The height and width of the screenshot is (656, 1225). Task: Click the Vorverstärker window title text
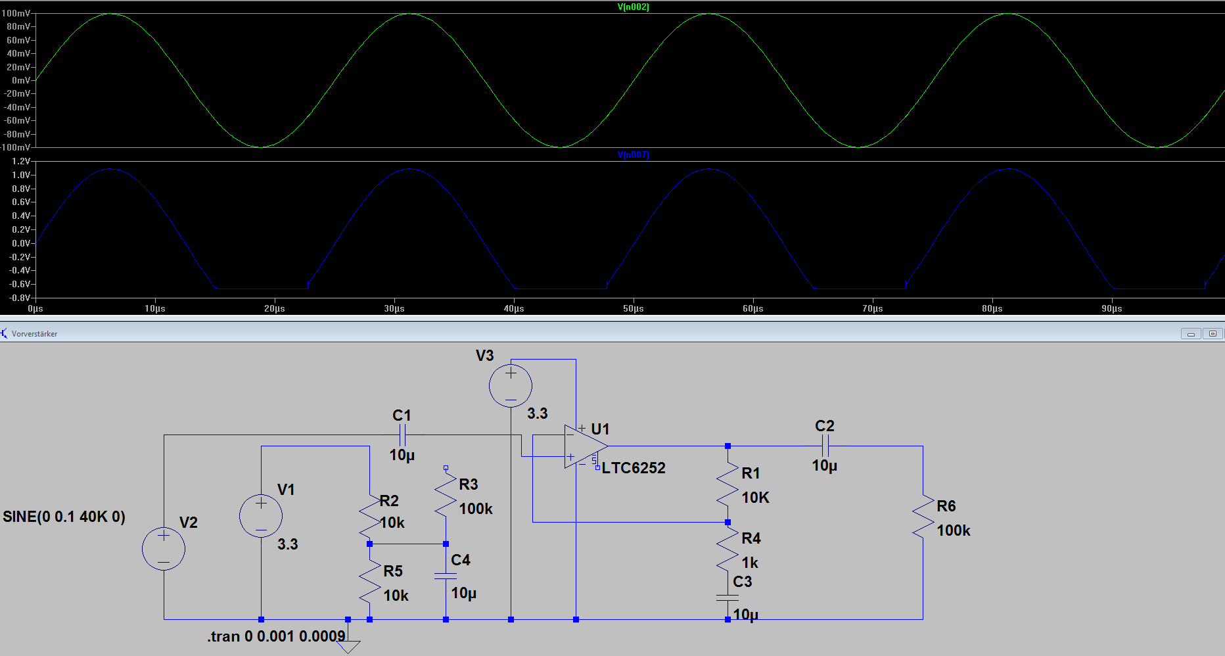(34, 334)
